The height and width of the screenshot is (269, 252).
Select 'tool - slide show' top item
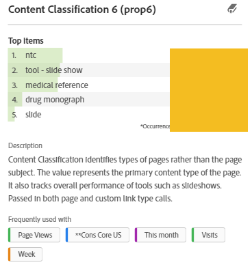pyautogui.click(x=89, y=70)
